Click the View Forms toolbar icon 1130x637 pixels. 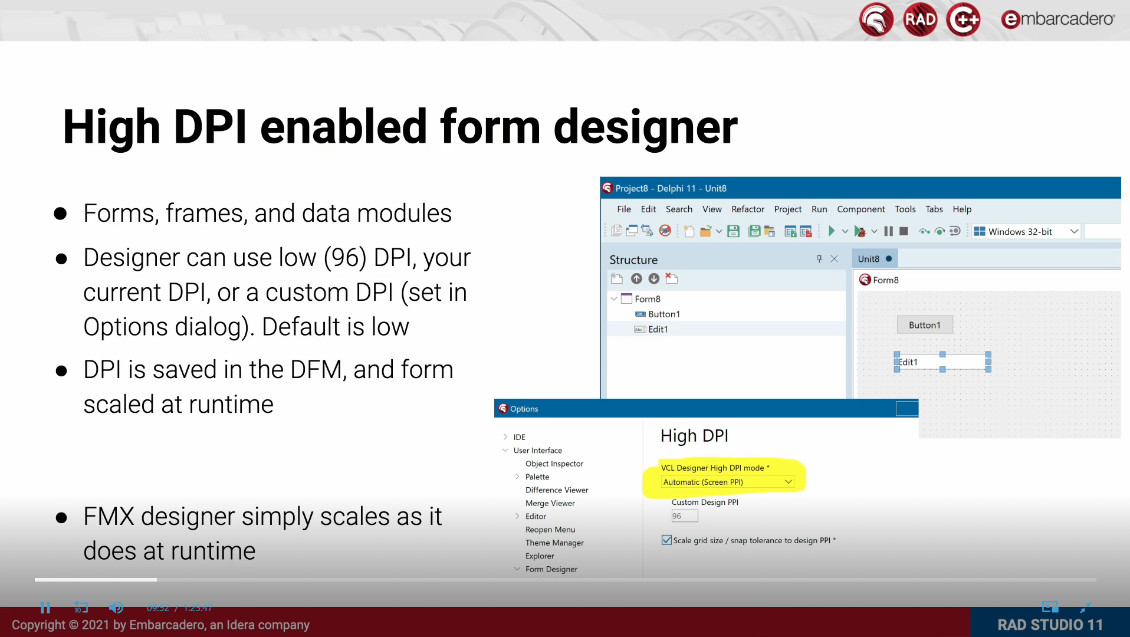tap(632, 231)
